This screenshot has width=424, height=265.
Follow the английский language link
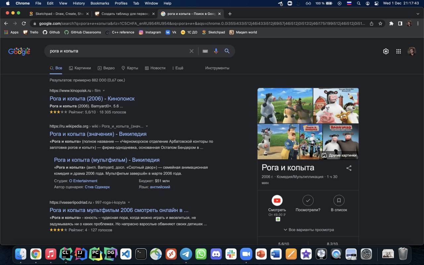coord(160,187)
